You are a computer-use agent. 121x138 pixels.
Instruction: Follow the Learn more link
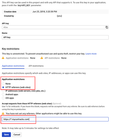pyautogui.click(x=91, y=54)
